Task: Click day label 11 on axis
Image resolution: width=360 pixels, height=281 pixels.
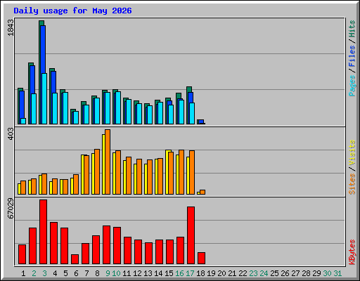Action: (127, 273)
